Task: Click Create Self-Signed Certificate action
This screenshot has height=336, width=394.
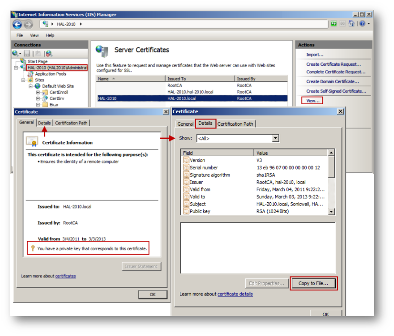Action: point(336,91)
